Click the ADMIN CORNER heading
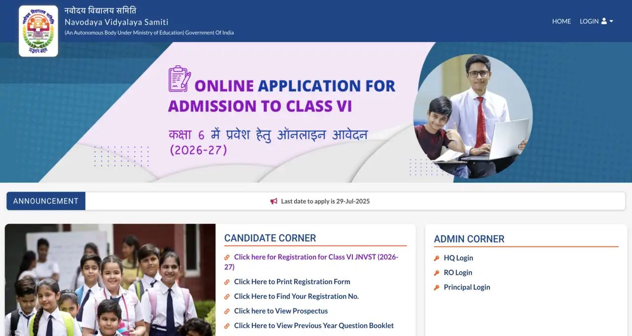632x336 pixels. (x=469, y=239)
